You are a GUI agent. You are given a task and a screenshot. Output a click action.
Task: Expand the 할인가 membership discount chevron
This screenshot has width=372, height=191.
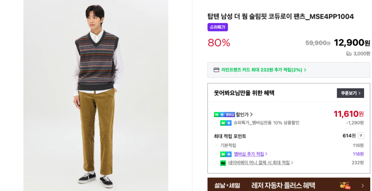tap(251, 115)
